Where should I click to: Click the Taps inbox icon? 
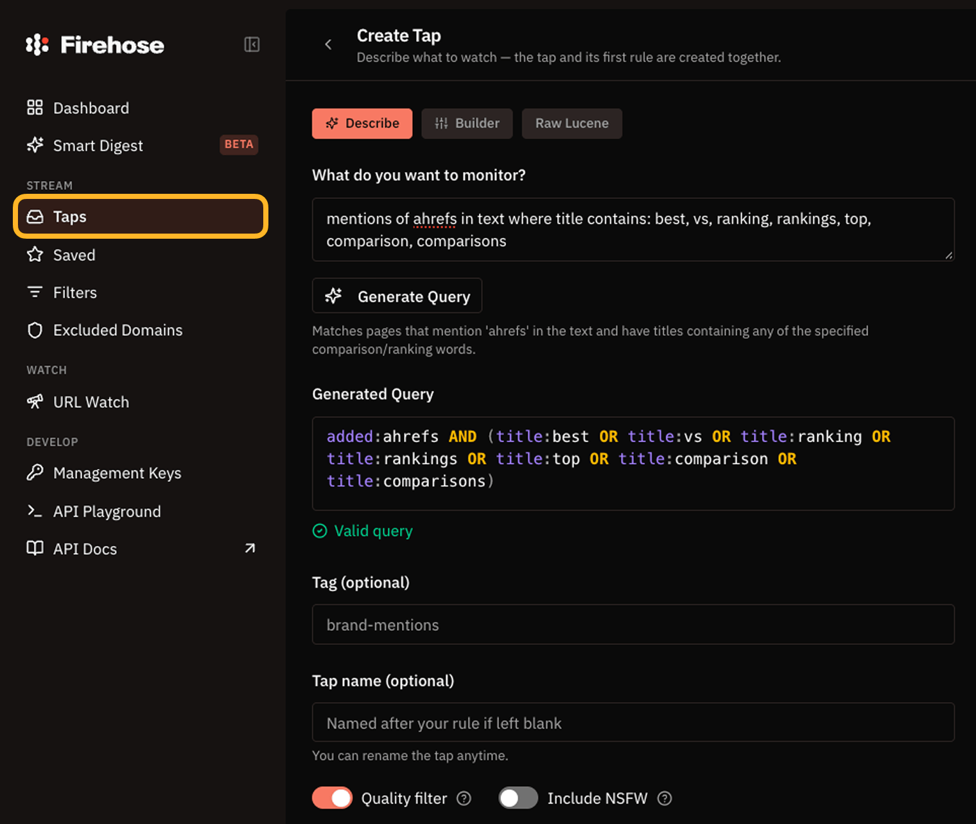click(35, 216)
